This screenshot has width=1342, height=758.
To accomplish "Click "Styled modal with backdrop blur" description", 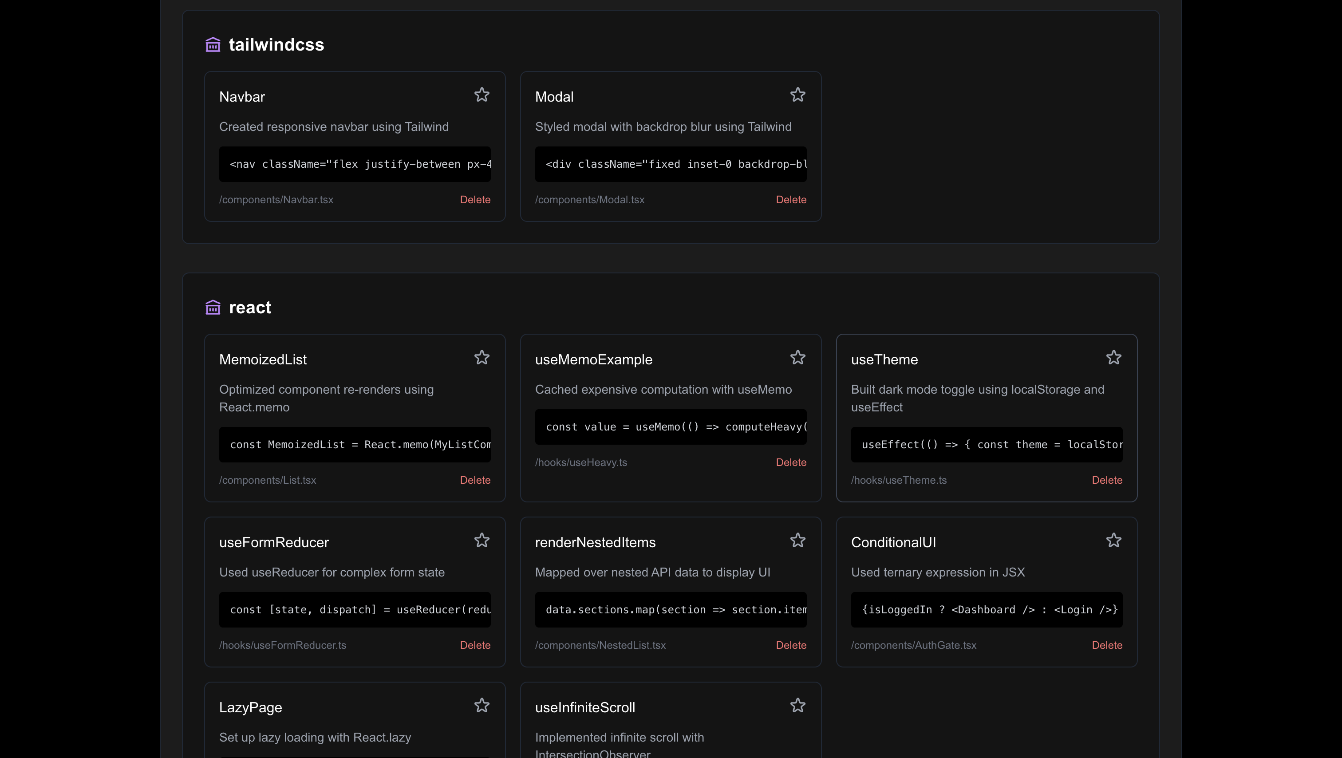I will click(x=663, y=126).
